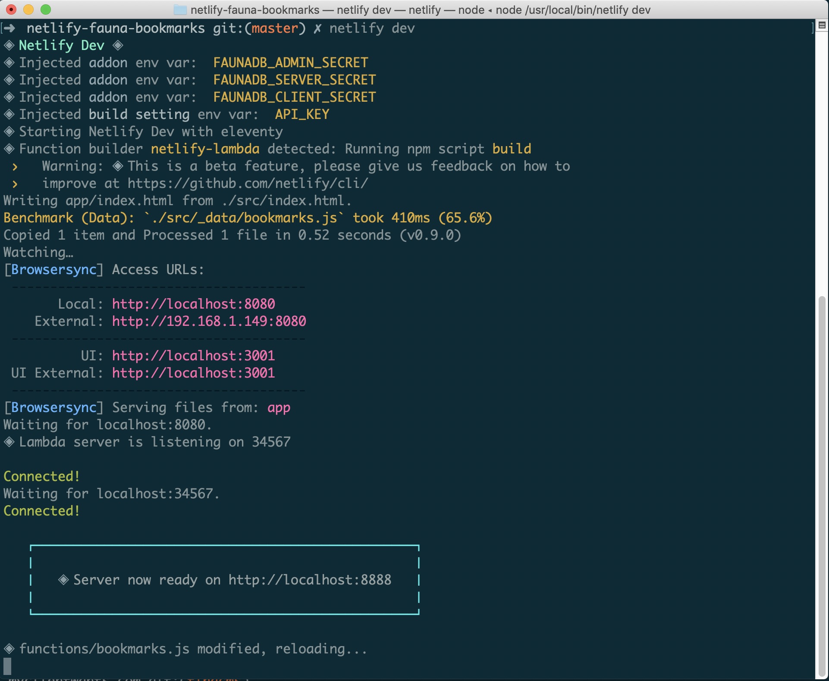
Task: Click the FAUNADB_SERVER_SECRET variable text
Action: [295, 80]
